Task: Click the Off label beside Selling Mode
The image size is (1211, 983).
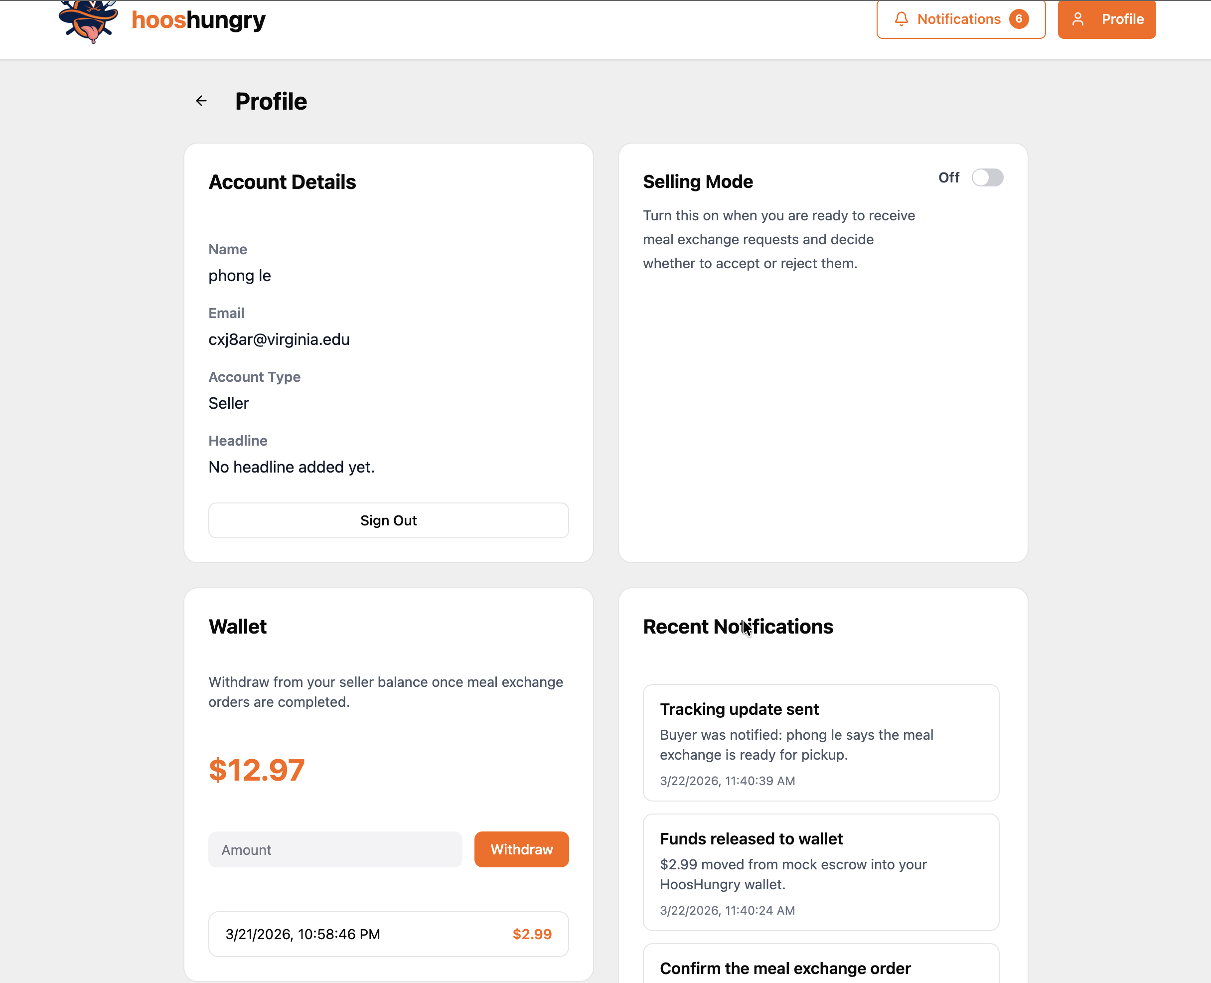Action: 949,178
